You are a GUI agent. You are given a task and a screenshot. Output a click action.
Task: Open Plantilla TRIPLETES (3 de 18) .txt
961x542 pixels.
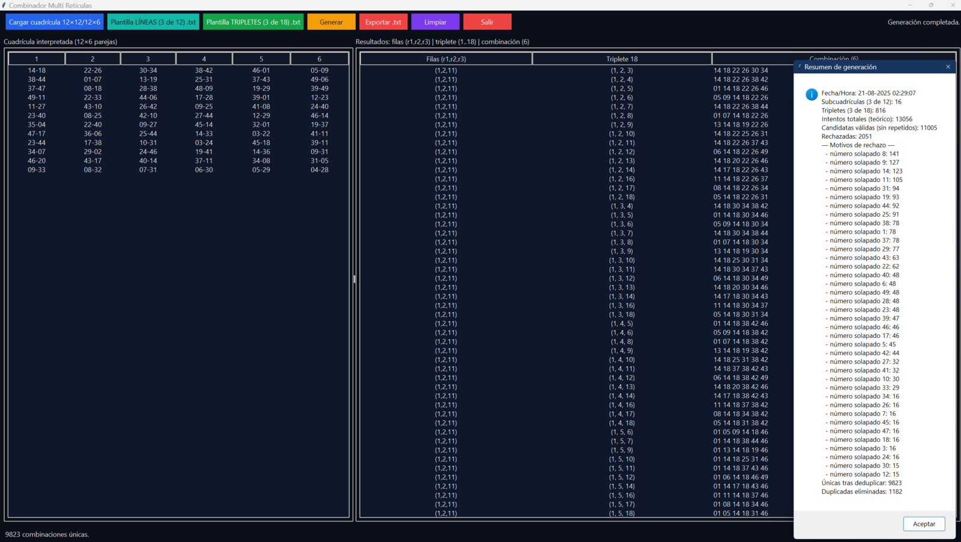tap(253, 22)
